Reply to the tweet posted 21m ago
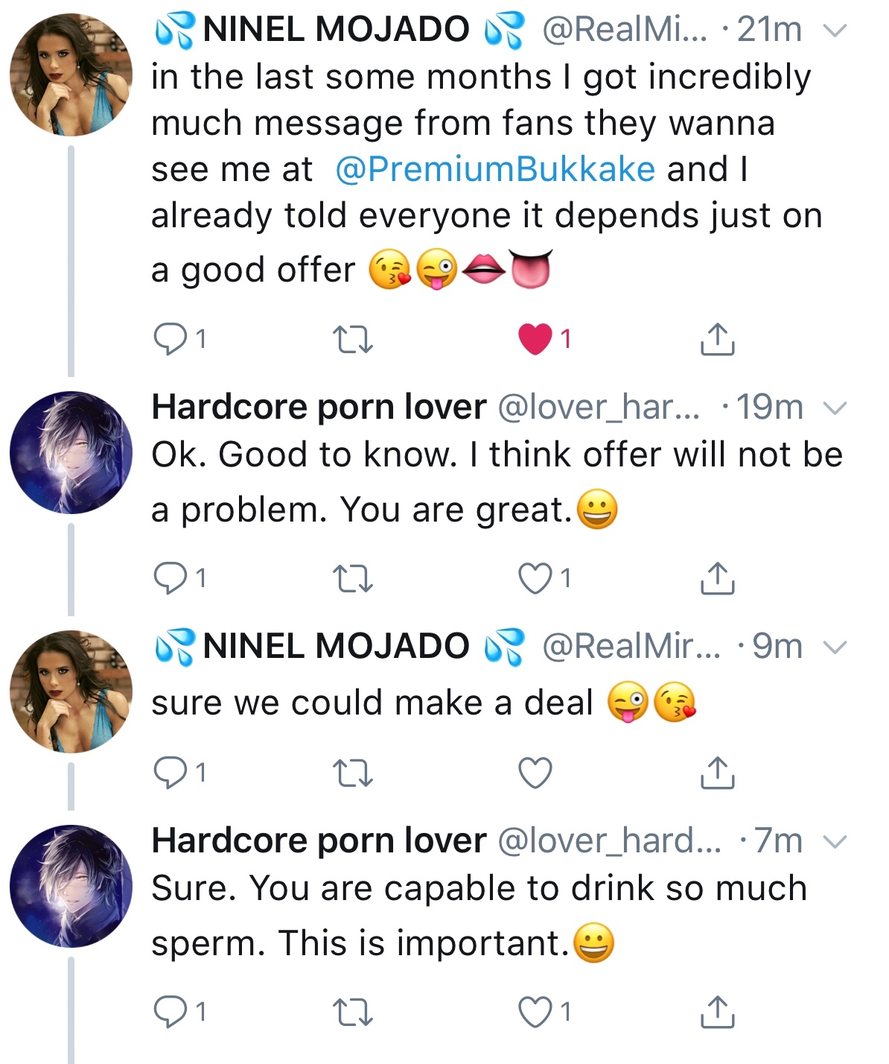Viewport: 889px width, 1064px height. click(170, 340)
